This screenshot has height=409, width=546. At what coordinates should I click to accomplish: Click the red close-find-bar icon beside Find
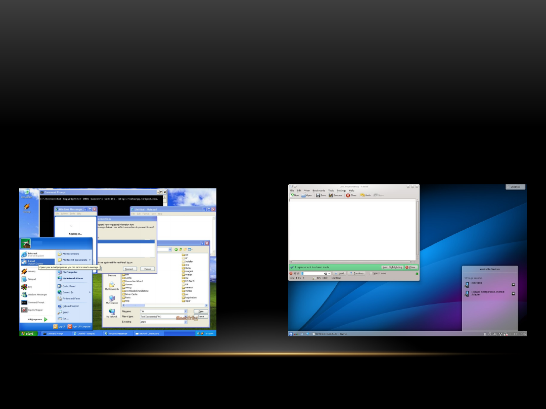pyautogui.click(x=291, y=273)
